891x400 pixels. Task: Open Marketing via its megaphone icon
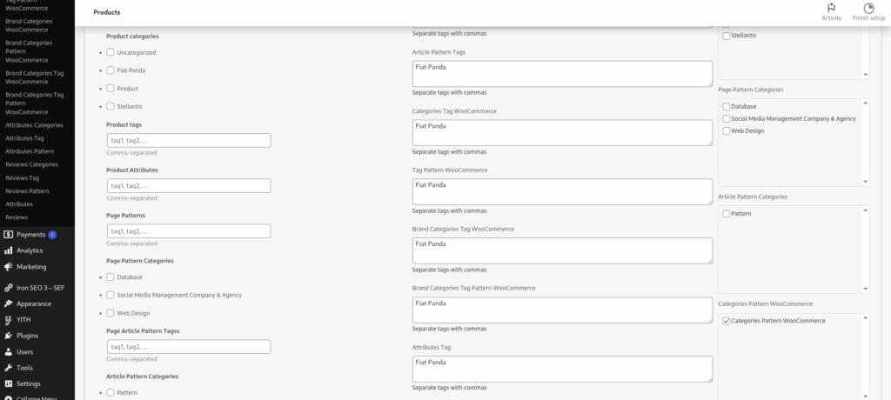[8, 266]
